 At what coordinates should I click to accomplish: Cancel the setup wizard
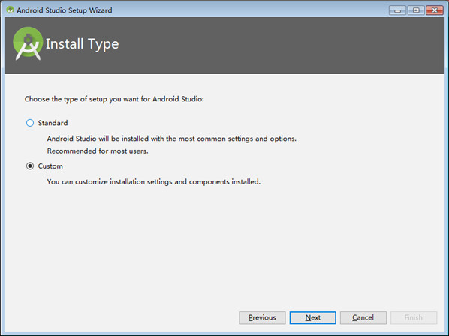pyautogui.click(x=363, y=317)
